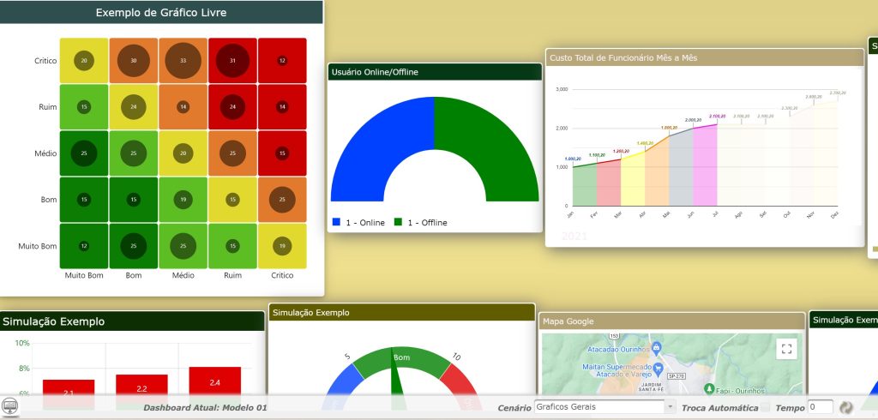Click the Muito Bom row, Critico column bubble 19
The image size is (878, 420).
pyautogui.click(x=282, y=246)
